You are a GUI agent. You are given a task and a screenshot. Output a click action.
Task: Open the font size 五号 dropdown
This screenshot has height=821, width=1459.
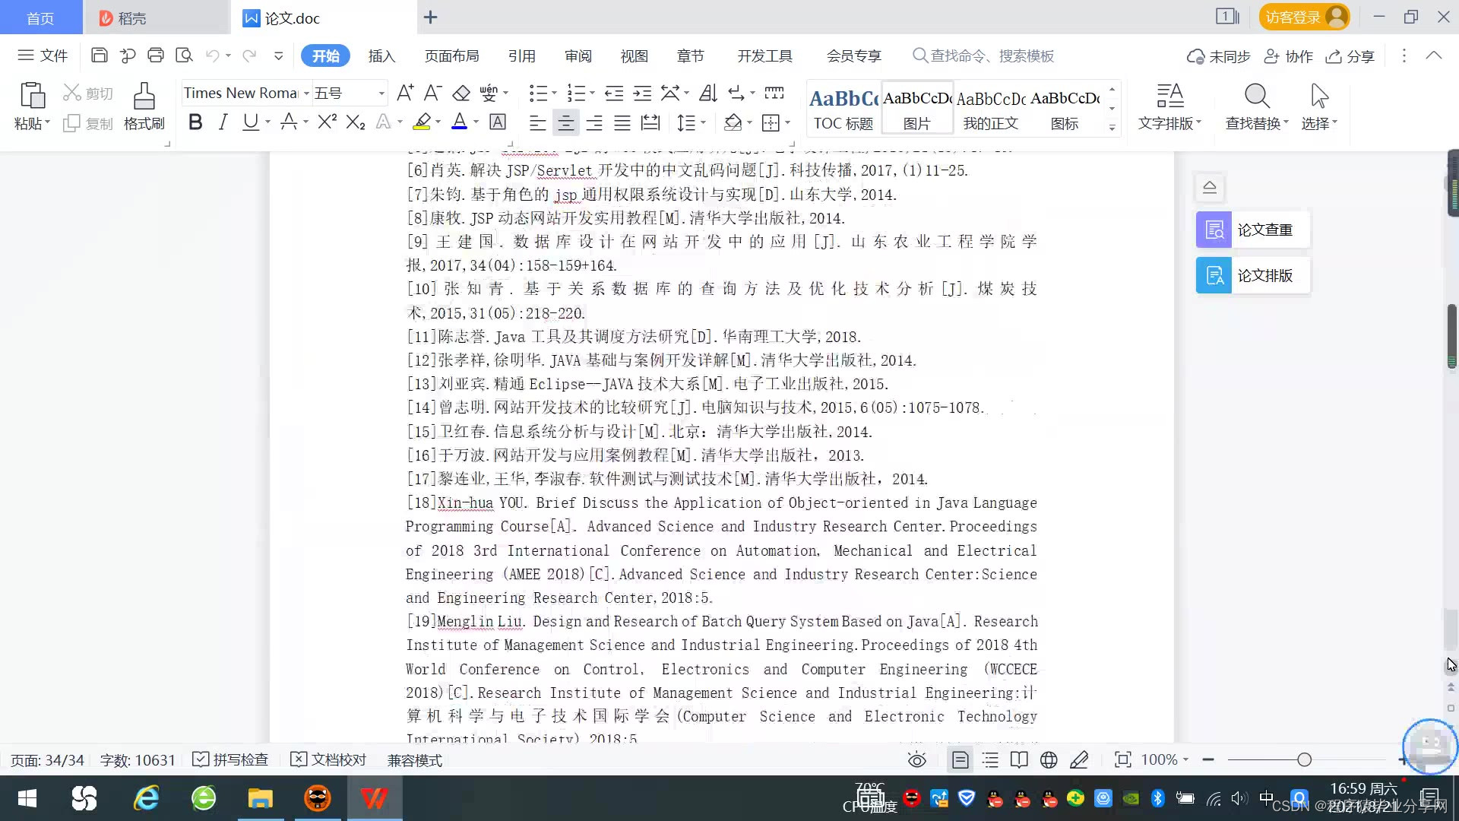click(x=381, y=94)
